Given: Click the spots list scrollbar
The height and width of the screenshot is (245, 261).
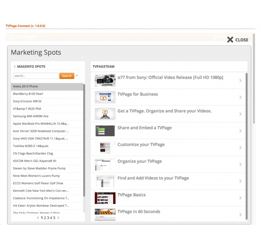Looking at the screenshot, I should [84, 140].
